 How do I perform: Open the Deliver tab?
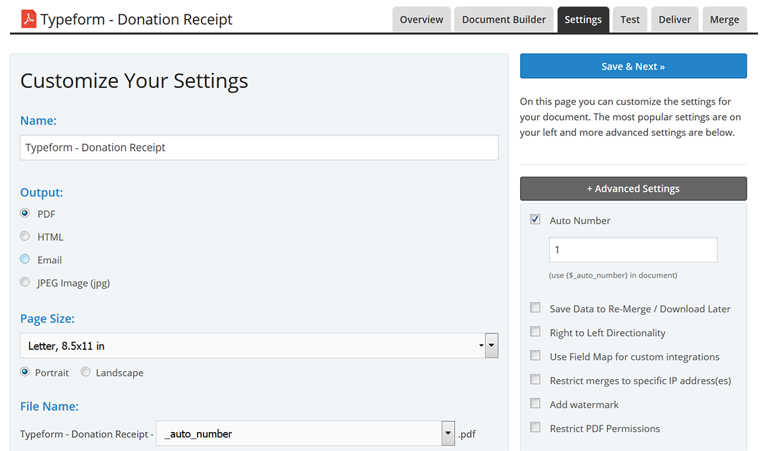tap(674, 20)
